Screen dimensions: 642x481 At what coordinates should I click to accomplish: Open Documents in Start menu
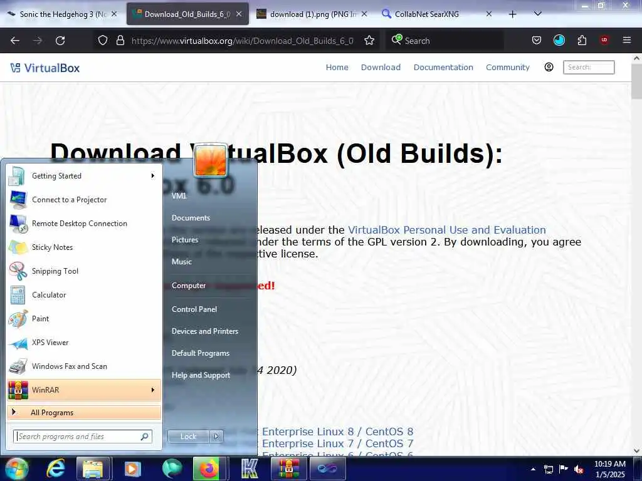coord(191,217)
